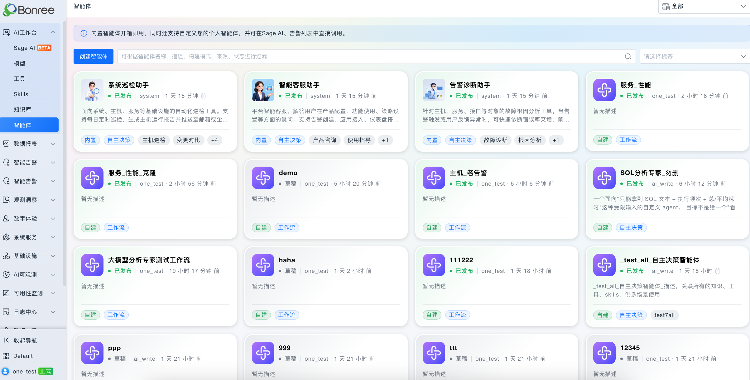Focus the agent filter search field
The height and width of the screenshot is (380, 750).
pos(371,56)
